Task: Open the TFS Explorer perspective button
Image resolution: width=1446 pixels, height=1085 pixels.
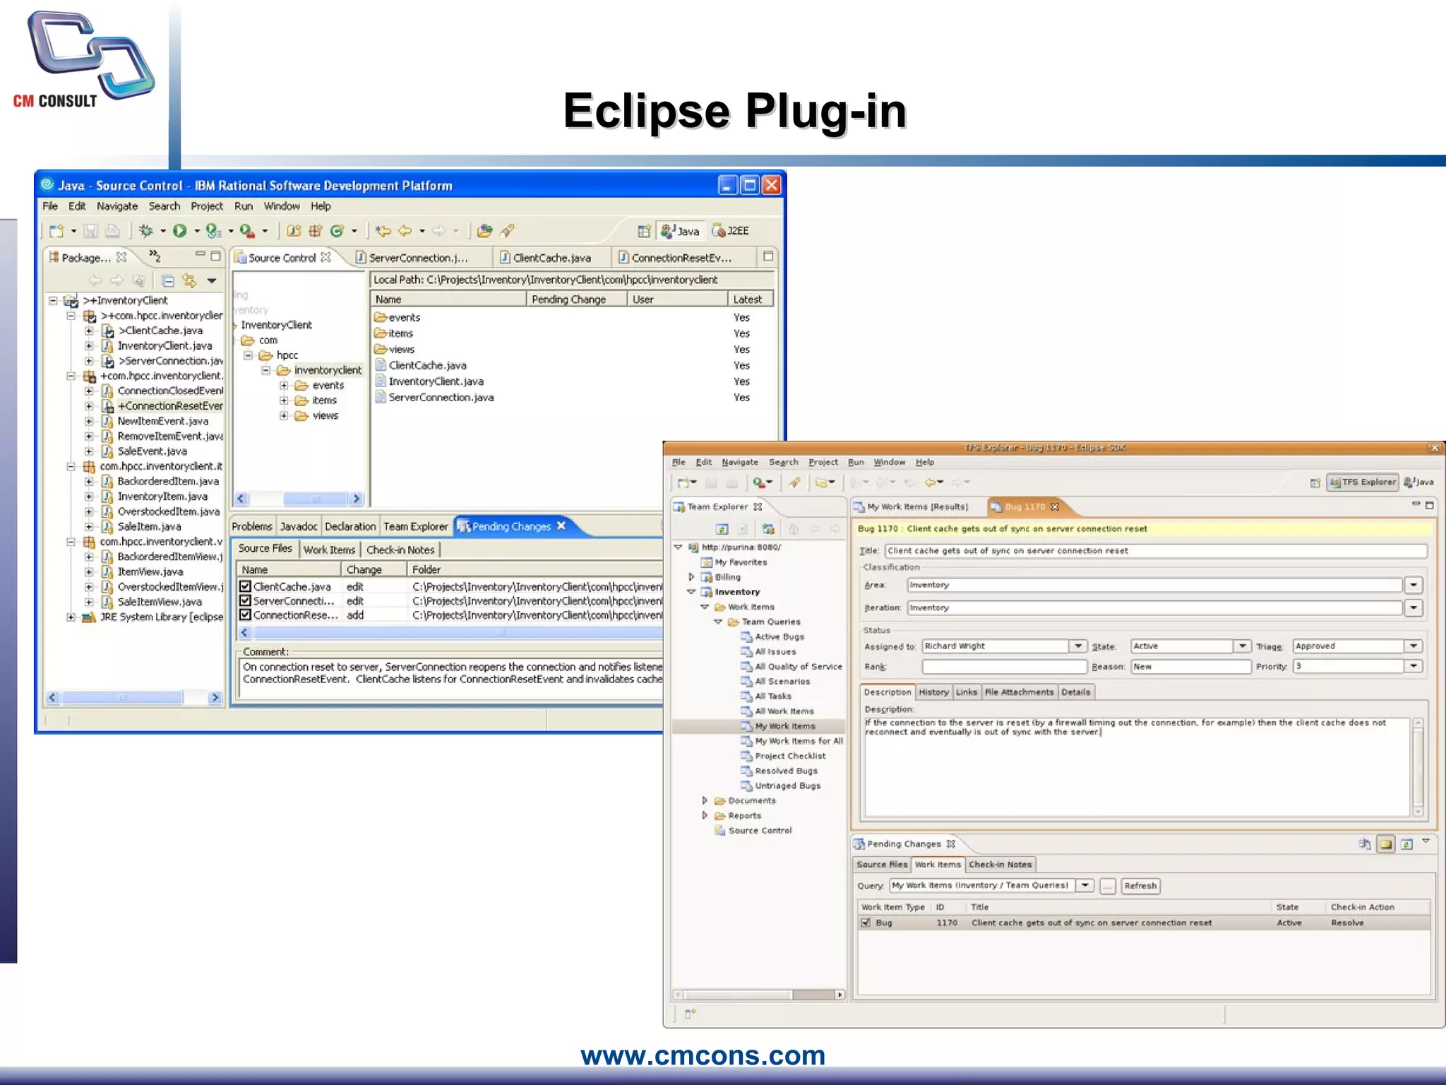Action: [x=1363, y=482]
